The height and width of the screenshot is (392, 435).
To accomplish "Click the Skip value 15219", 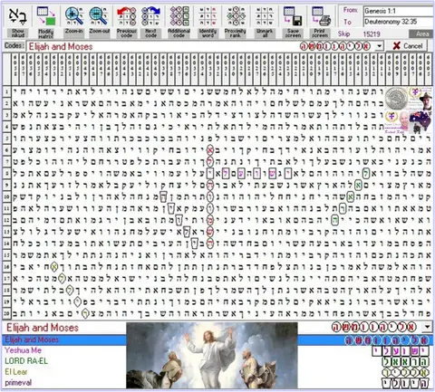I will point(372,33).
